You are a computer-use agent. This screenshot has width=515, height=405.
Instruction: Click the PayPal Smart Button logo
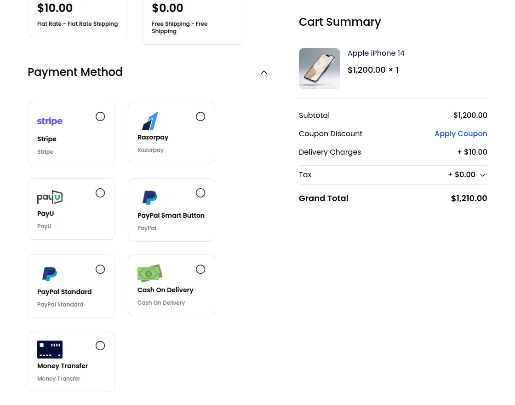click(150, 197)
